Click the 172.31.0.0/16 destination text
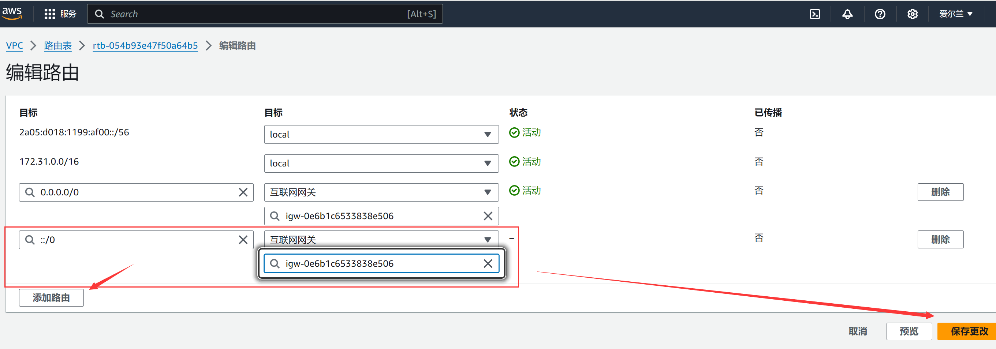Image resolution: width=996 pixels, height=349 pixels. (49, 161)
